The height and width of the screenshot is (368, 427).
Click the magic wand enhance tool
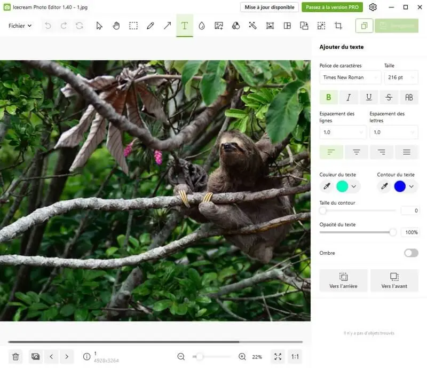[x=252, y=26]
